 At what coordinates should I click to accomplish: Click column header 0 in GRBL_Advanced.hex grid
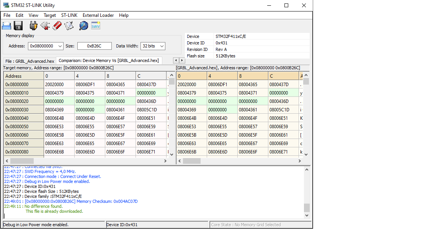point(191,76)
